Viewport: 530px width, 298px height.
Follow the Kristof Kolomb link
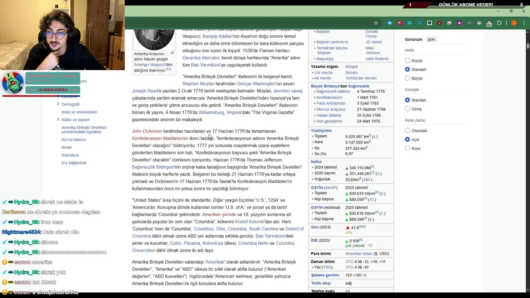tap(249, 222)
